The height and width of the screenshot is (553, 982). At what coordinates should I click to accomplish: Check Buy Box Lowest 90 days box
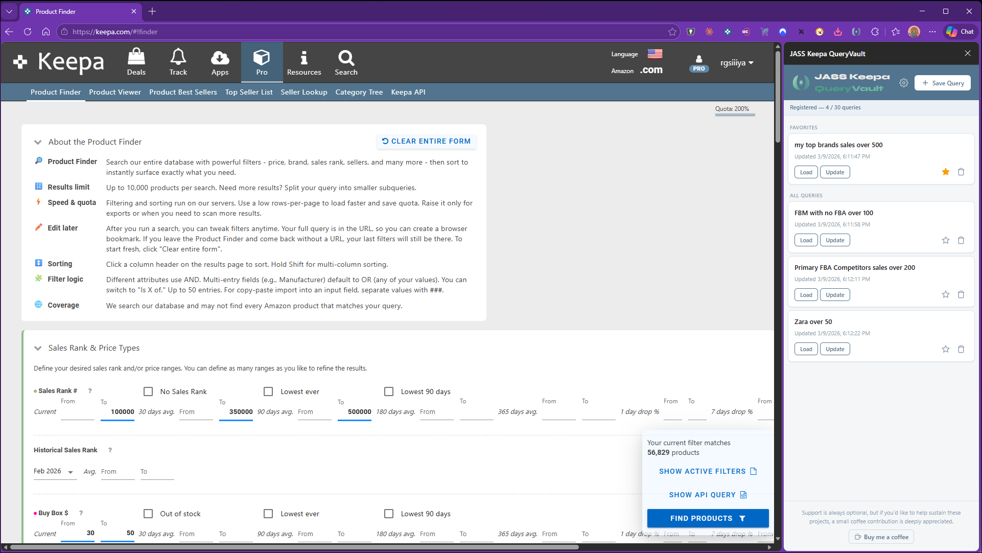click(389, 514)
